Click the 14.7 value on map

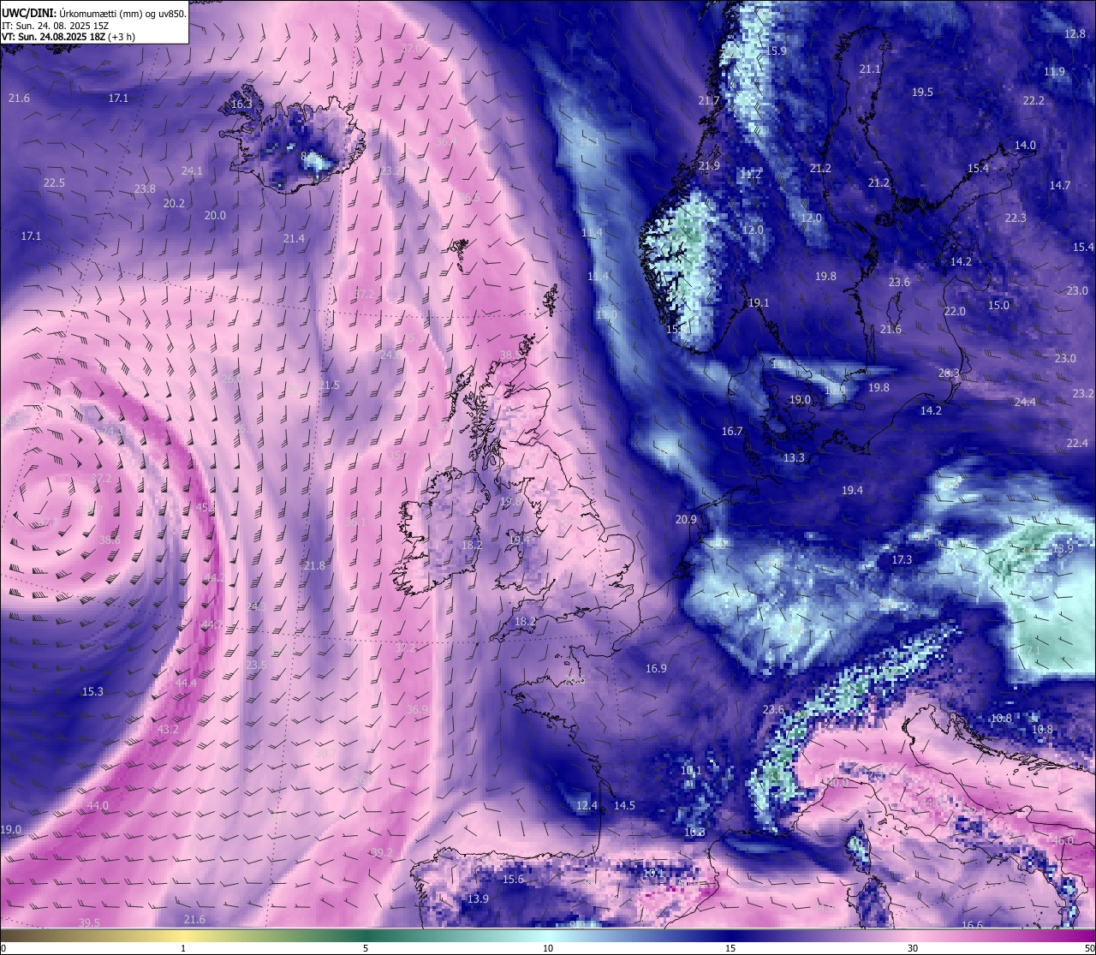pyautogui.click(x=1060, y=185)
